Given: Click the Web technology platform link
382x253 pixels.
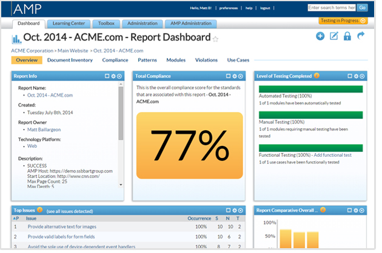Looking at the screenshot, I should (x=32, y=146).
